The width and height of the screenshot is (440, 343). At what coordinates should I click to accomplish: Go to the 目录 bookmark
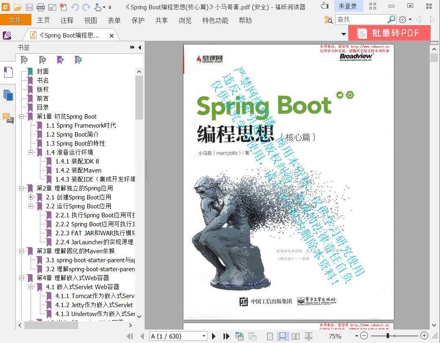pos(43,107)
